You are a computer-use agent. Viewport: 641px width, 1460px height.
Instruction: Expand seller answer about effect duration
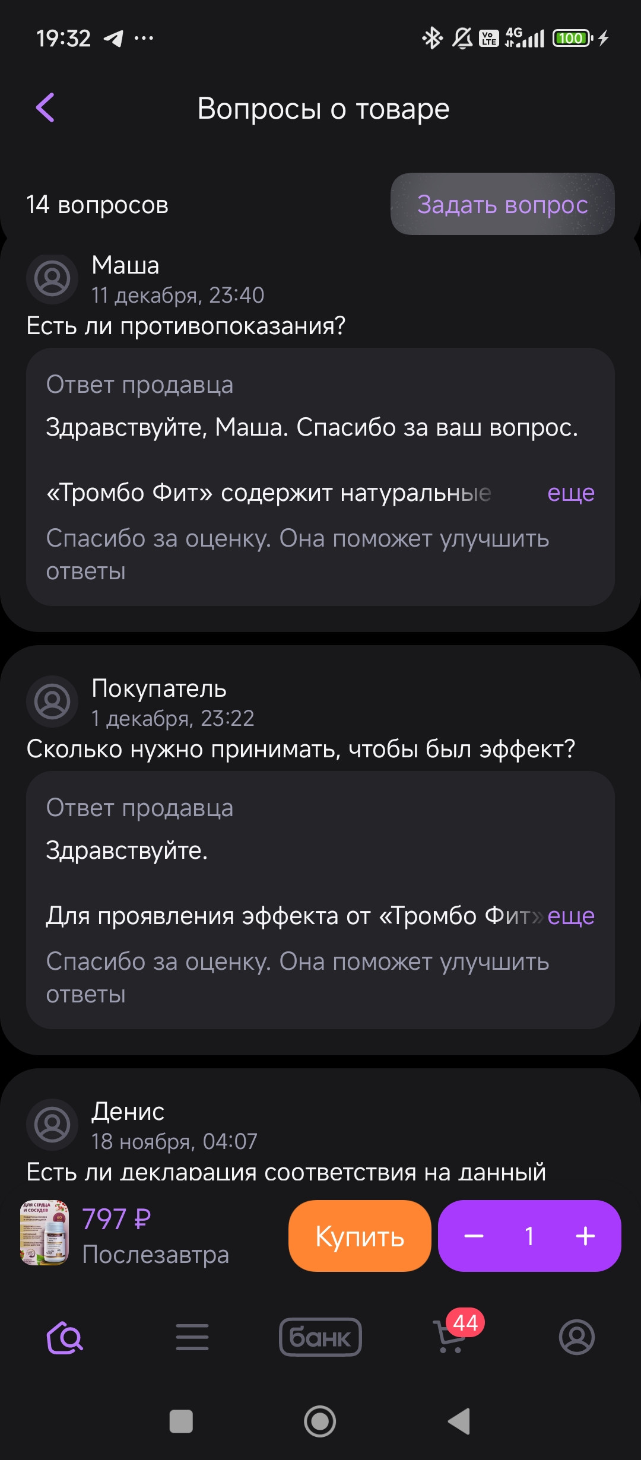570,916
